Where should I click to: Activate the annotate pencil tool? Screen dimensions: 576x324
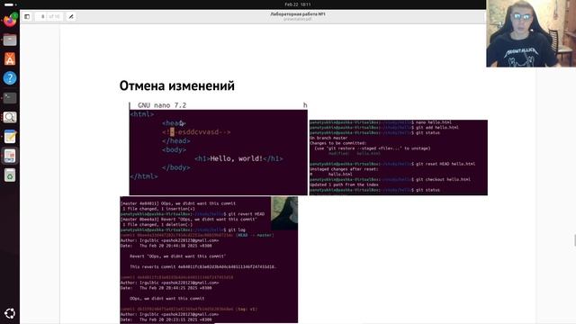(x=71, y=16)
